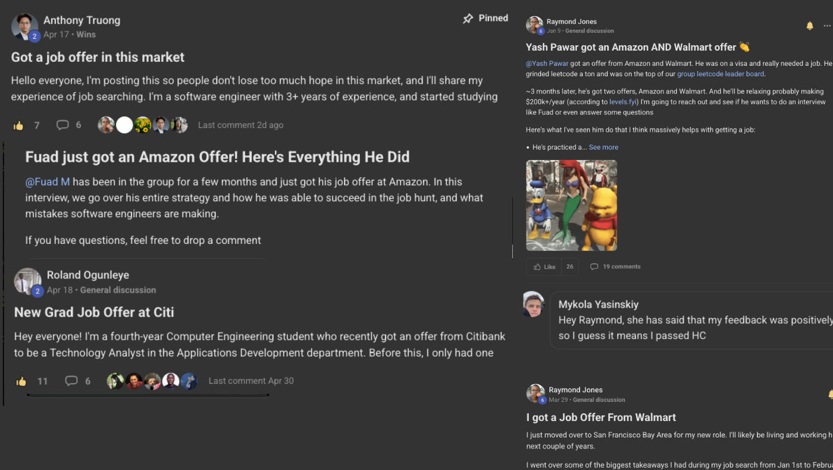Toggle notification bell on Yash Pawar post
This screenshot has width=833, height=470.
click(810, 26)
